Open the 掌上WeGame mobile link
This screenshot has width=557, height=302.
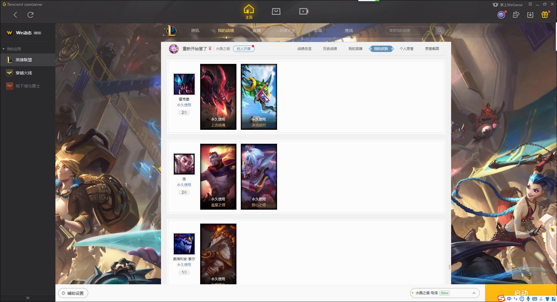click(x=508, y=5)
